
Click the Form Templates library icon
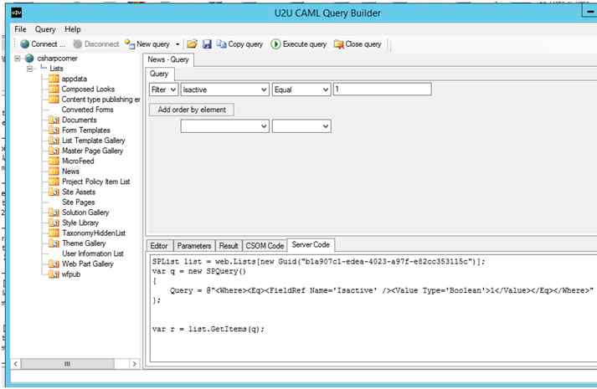pyautogui.click(x=54, y=130)
